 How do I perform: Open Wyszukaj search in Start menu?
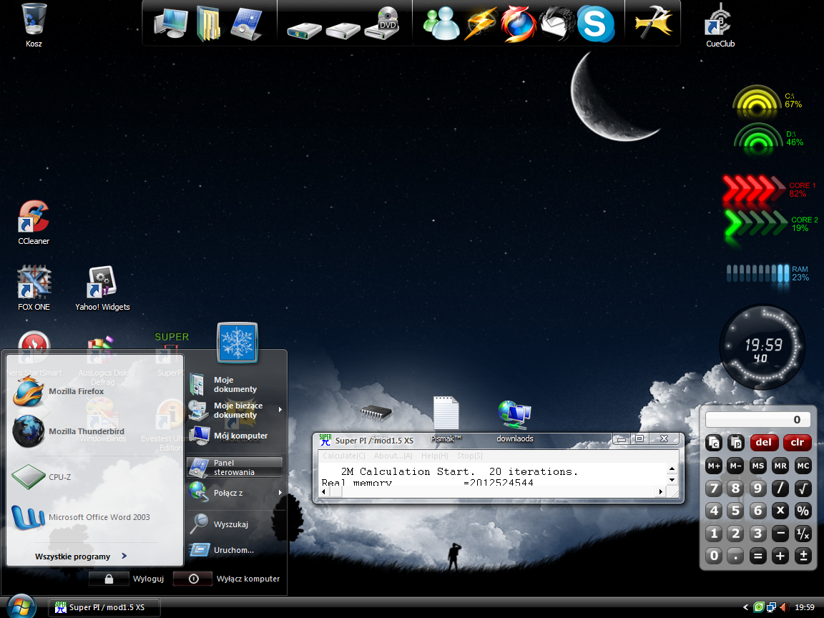coord(235,524)
